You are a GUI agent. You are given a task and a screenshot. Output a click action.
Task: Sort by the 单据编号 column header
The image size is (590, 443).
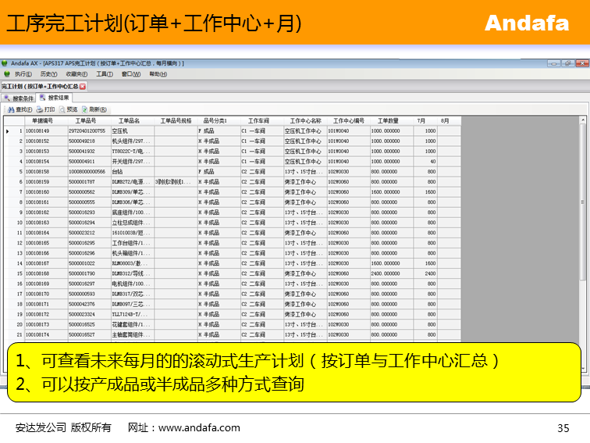click(42, 121)
